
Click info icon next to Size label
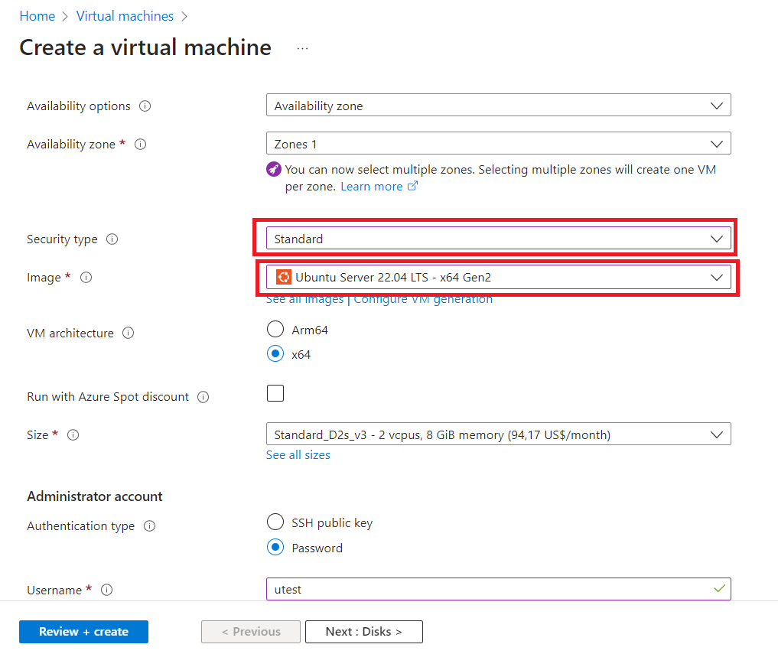73,435
